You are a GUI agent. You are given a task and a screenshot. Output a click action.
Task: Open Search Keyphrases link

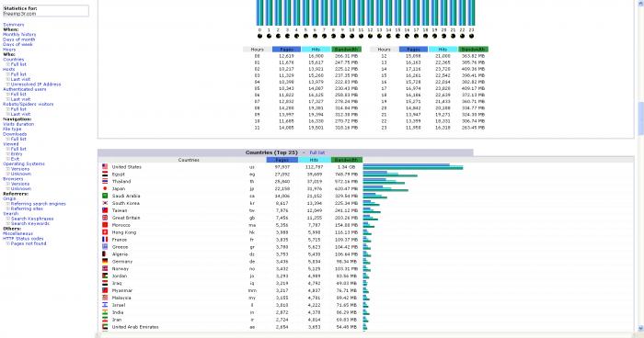[x=32, y=219]
